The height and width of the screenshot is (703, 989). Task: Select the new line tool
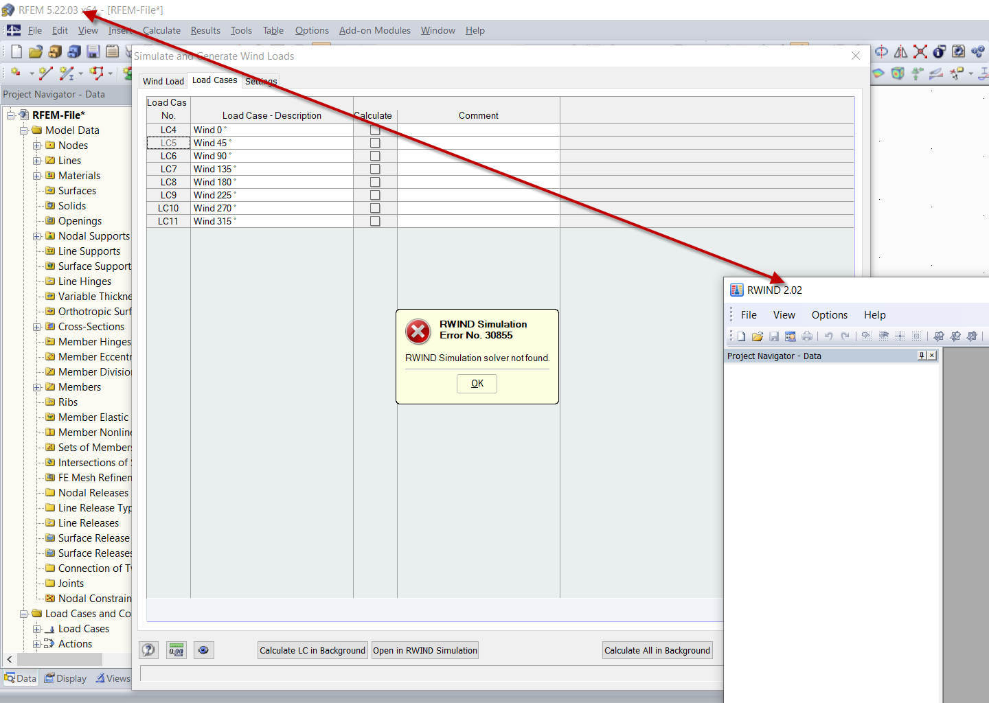tap(46, 73)
